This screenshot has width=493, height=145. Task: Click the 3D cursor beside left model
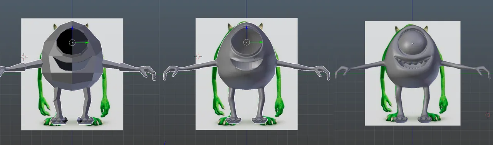(x=24, y=57)
